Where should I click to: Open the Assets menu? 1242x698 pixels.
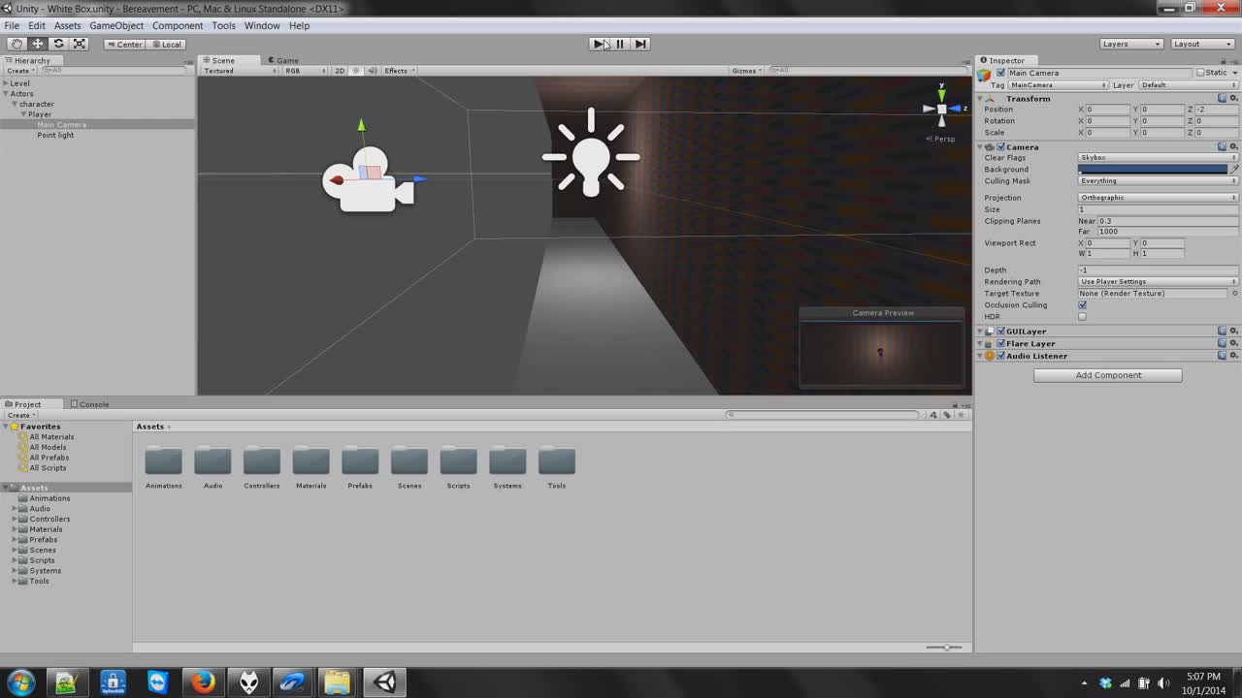(x=67, y=25)
